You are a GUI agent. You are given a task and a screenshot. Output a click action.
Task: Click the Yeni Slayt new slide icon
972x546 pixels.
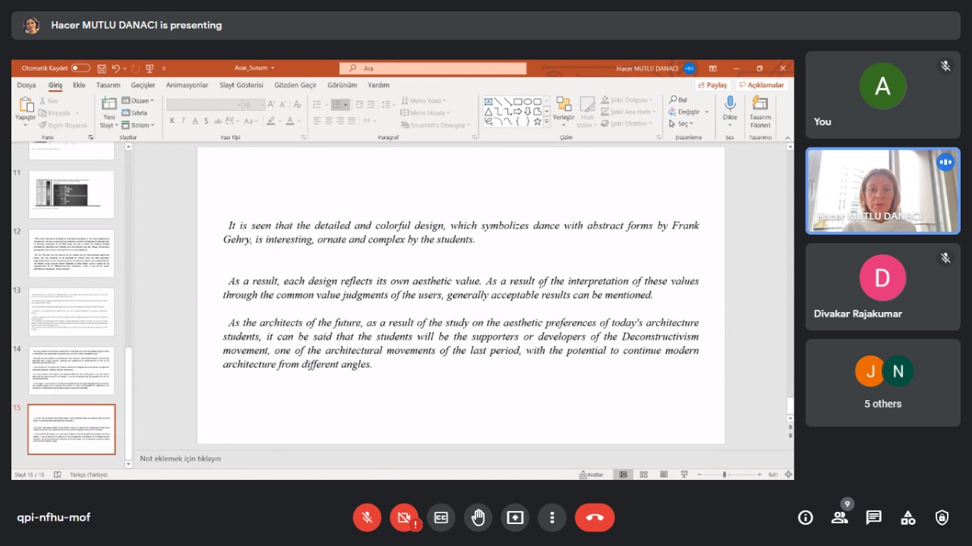(109, 104)
